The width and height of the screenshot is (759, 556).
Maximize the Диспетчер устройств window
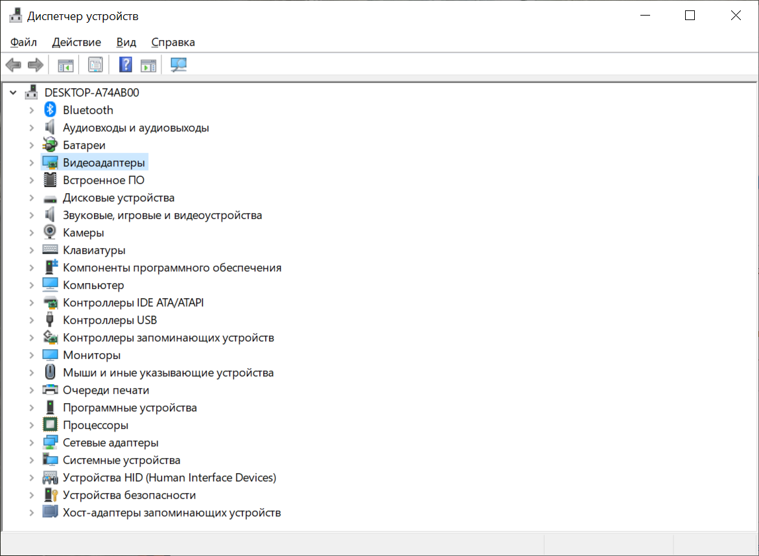click(690, 16)
